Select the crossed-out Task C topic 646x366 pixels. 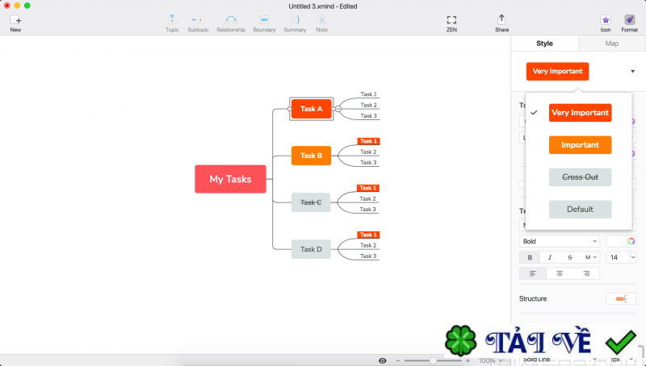[x=311, y=202]
